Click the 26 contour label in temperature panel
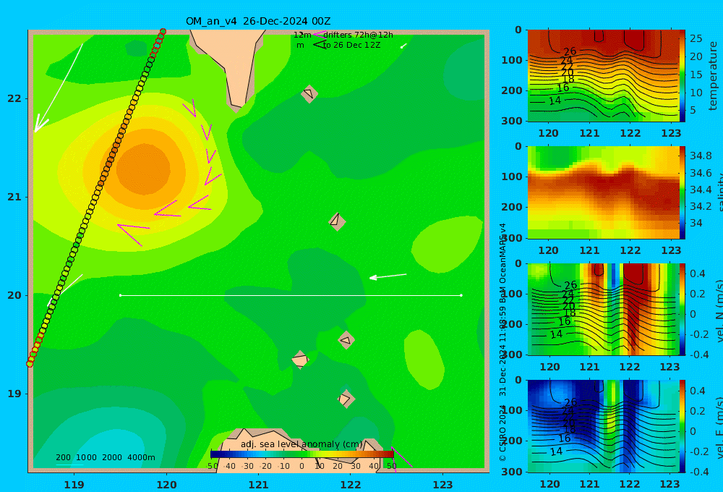This screenshot has height=492, width=723. [570, 51]
